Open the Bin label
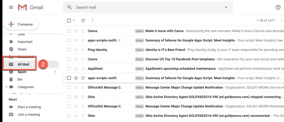This screenshot has height=122, width=284. [20, 79]
